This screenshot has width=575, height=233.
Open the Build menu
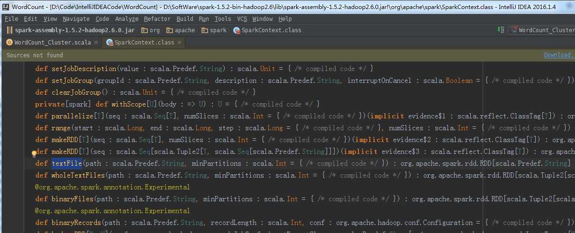(185, 19)
